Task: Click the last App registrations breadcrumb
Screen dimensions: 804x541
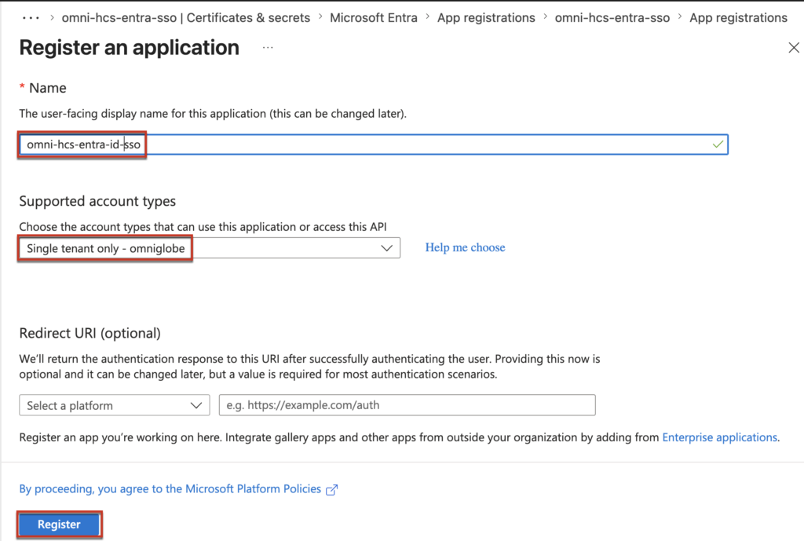Action: pos(738,17)
